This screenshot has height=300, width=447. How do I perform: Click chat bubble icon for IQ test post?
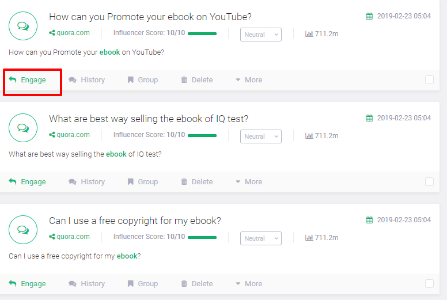[23, 128]
